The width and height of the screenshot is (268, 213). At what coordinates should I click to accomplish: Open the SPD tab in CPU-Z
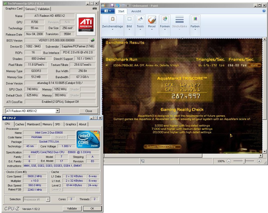(x=58, y=124)
